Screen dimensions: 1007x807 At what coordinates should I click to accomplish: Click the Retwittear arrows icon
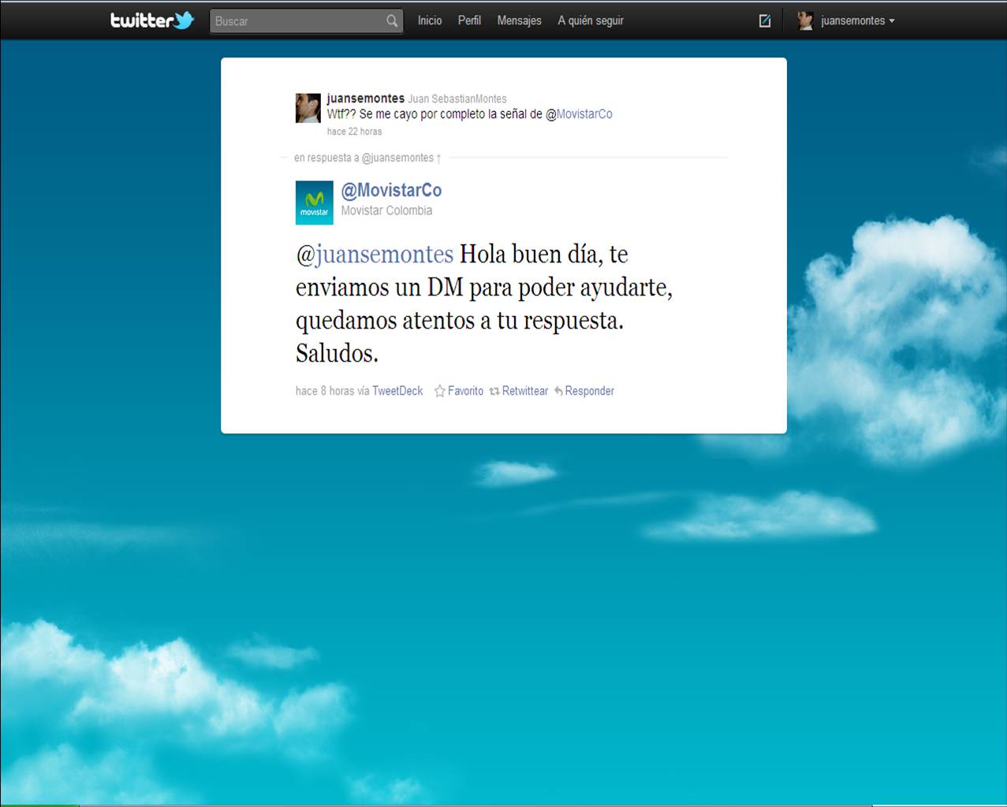coord(494,391)
